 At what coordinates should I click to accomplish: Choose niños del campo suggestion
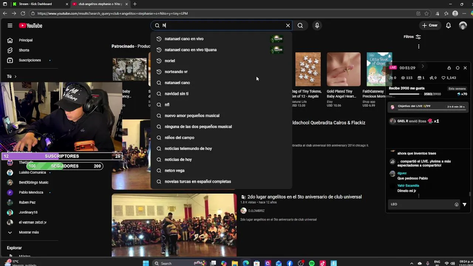tap(221, 137)
